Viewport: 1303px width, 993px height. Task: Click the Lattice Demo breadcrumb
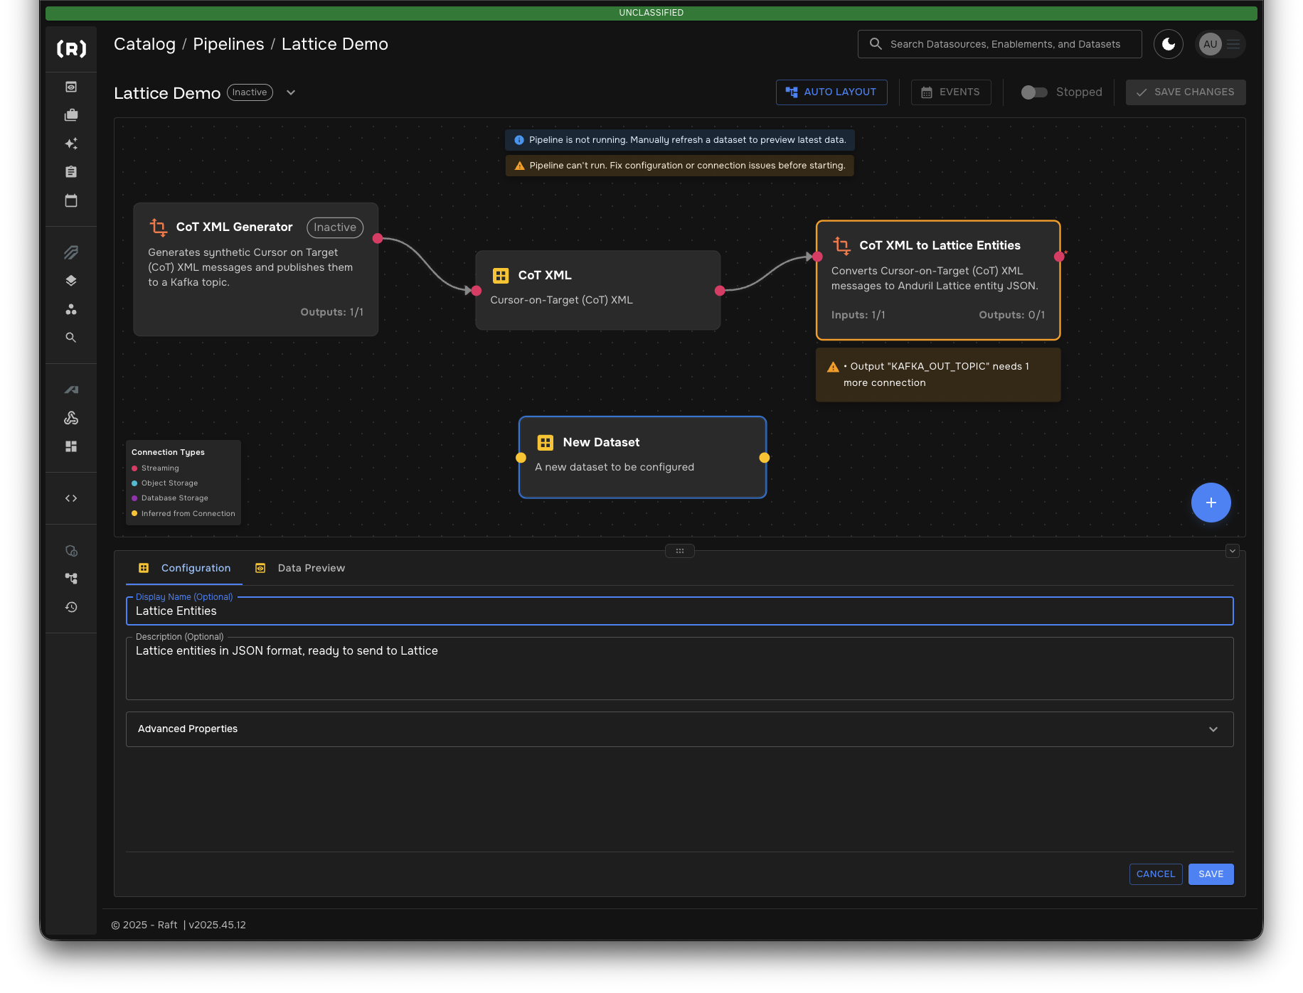(x=335, y=44)
